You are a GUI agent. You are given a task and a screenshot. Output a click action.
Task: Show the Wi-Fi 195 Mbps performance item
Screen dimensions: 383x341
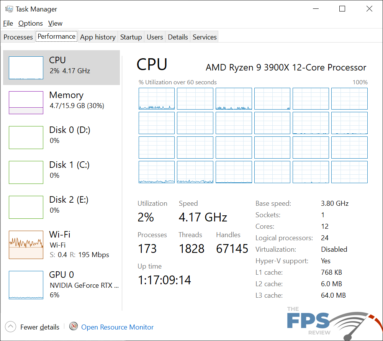(x=62, y=245)
